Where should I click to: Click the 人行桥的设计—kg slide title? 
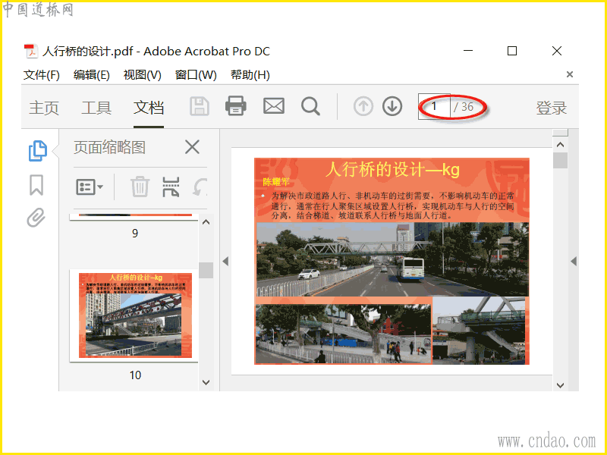[392, 169]
